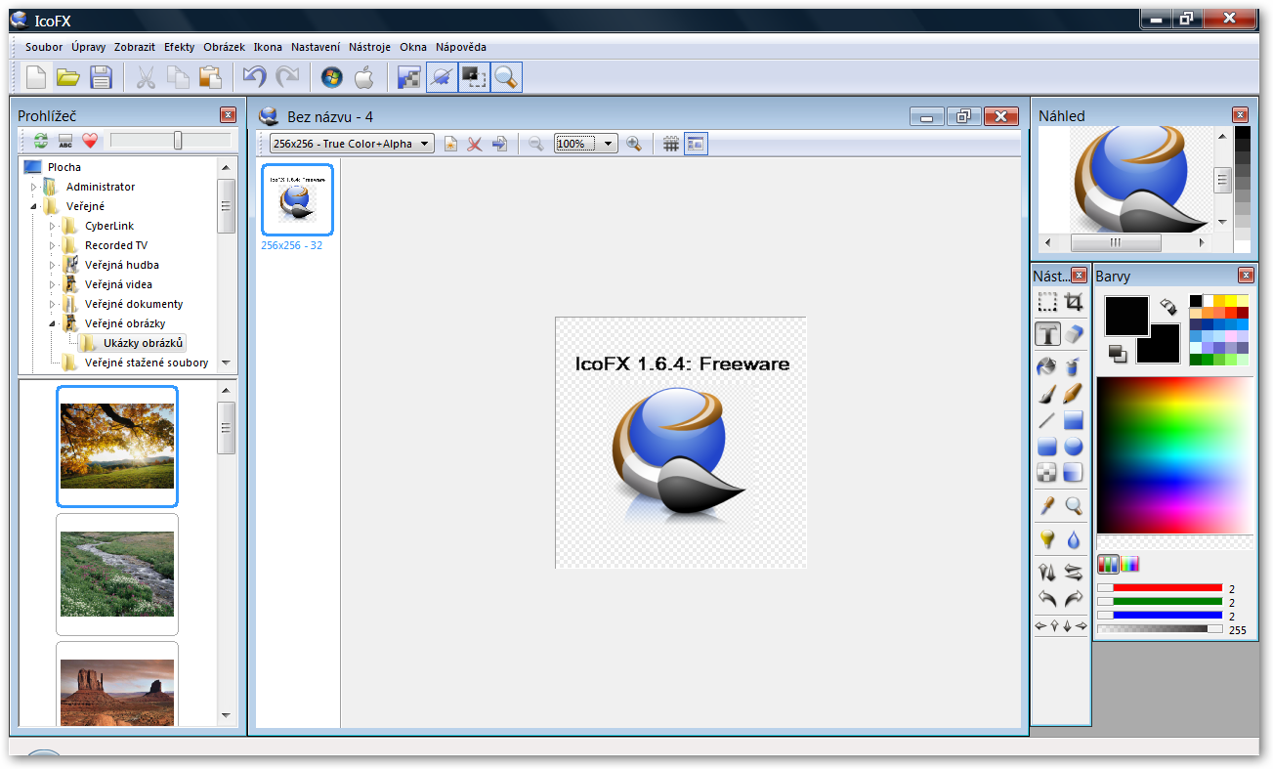Image resolution: width=1273 pixels, height=769 pixels.
Task: Activate the Text tool
Action: 1047,334
